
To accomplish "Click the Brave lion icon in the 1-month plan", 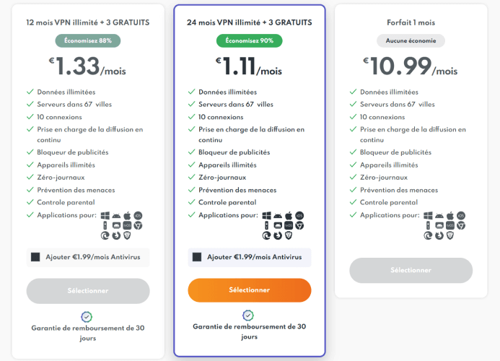I will [x=450, y=235].
